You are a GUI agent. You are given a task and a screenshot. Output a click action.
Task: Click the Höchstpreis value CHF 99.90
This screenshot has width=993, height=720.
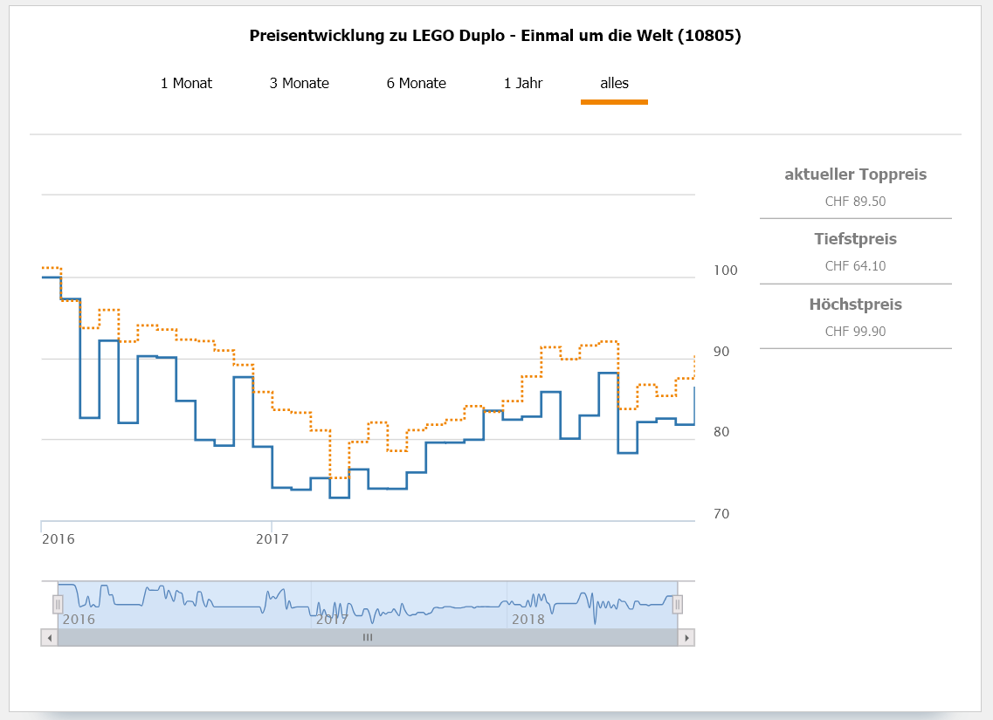click(x=855, y=332)
